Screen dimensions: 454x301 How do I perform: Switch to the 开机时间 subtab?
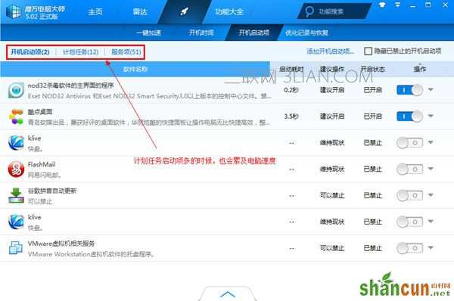click(201, 33)
